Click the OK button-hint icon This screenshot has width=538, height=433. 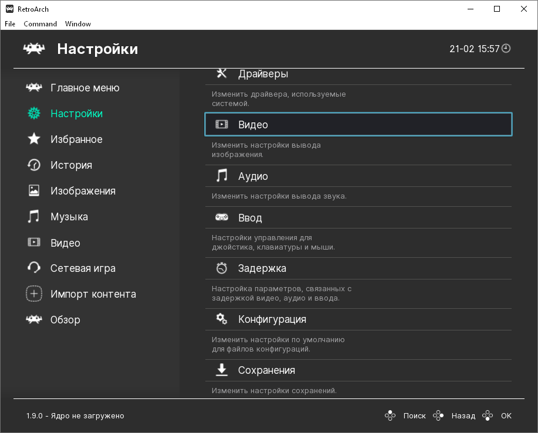pyautogui.click(x=488, y=415)
